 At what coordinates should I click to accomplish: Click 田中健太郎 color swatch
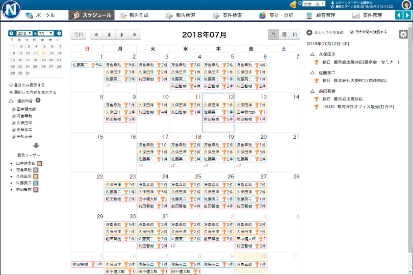tap(40, 163)
